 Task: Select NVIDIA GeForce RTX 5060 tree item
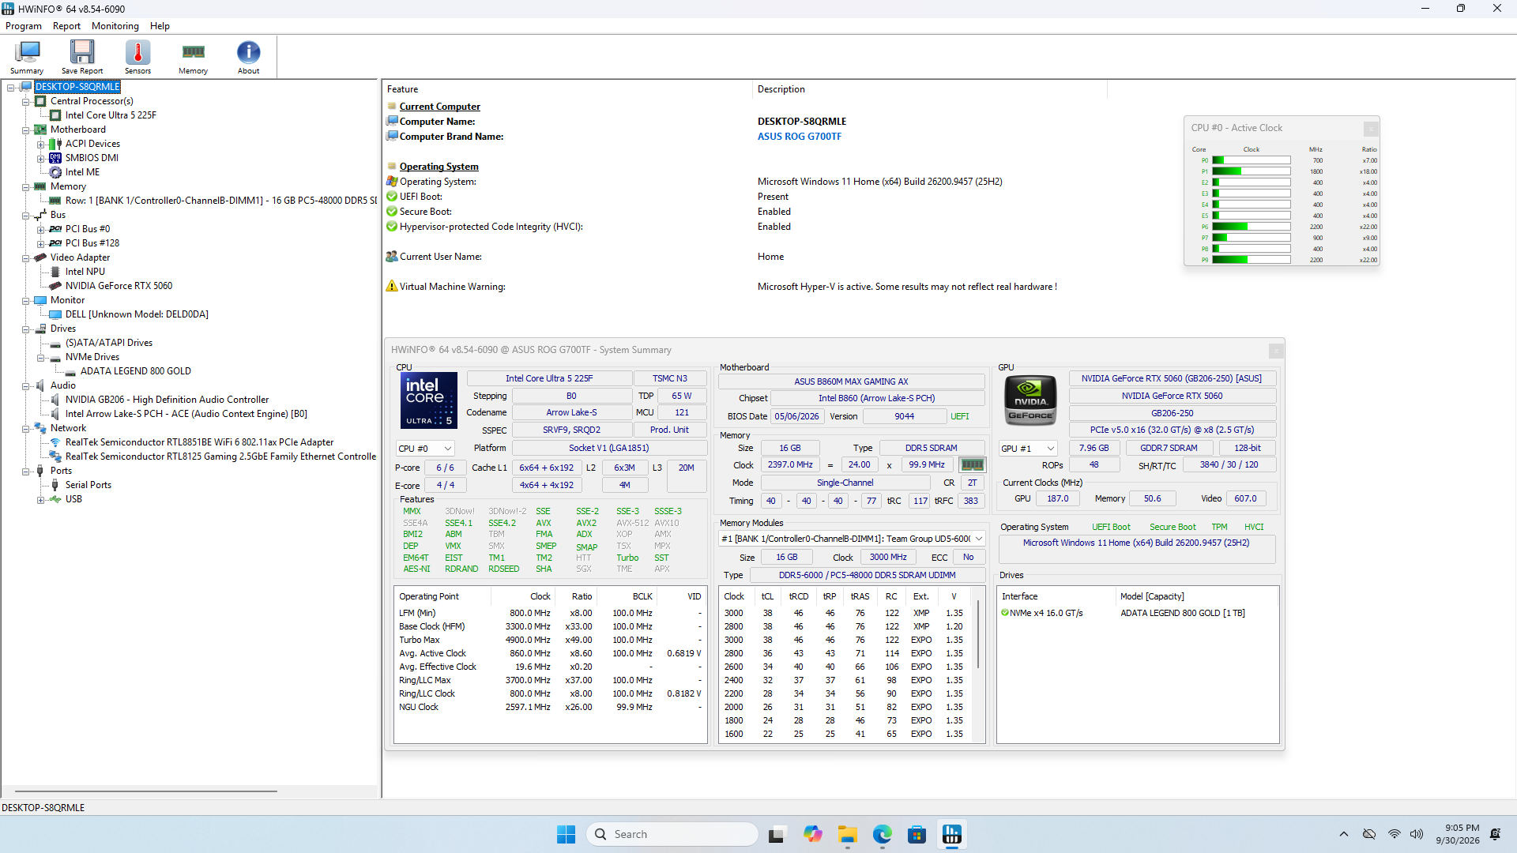point(119,286)
